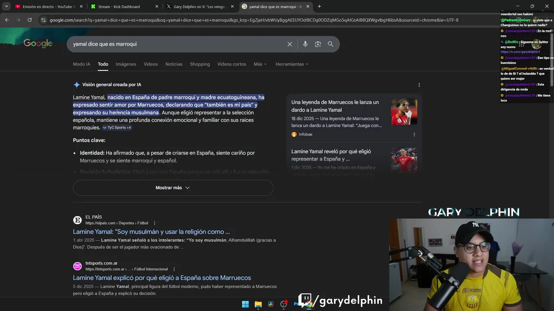Open Videos results tab
The width and height of the screenshot is (554, 311).
pyautogui.click(x=151, y=64)
